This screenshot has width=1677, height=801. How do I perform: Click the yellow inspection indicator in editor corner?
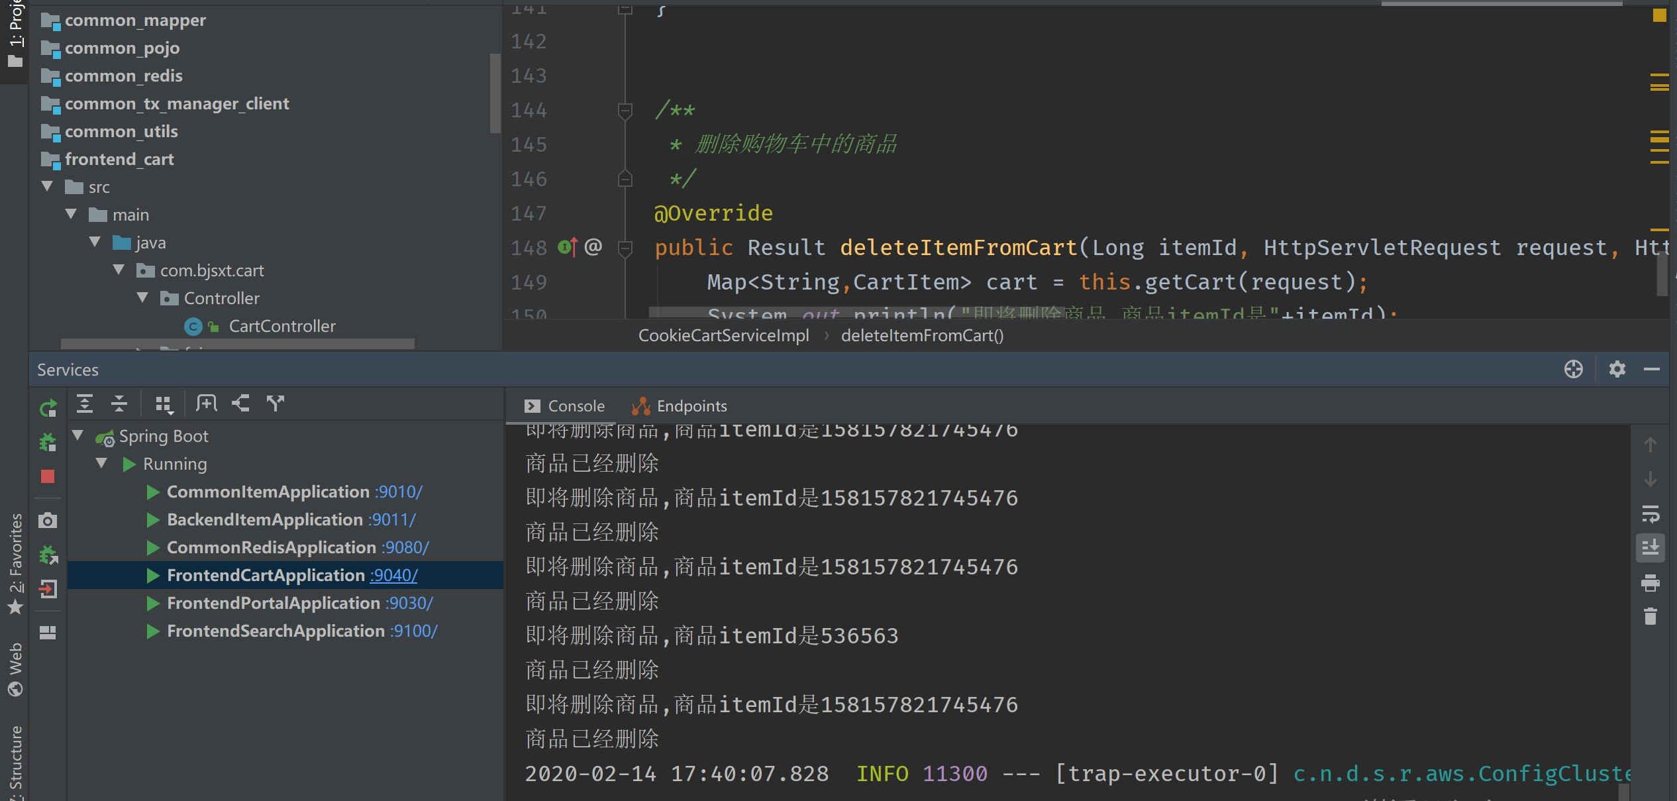coord(1660,15)
